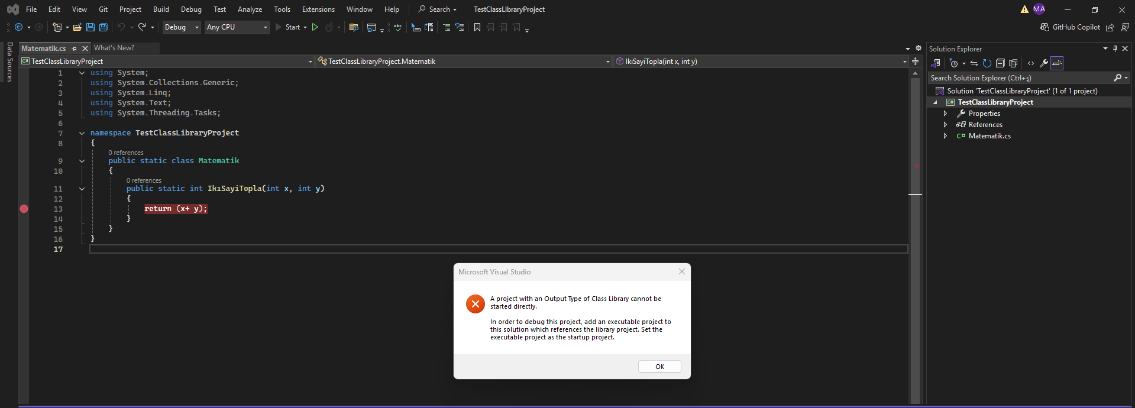Click the Redo arrow icon
The width and height of the screenshot is (1135, 408).
point(142,27)
